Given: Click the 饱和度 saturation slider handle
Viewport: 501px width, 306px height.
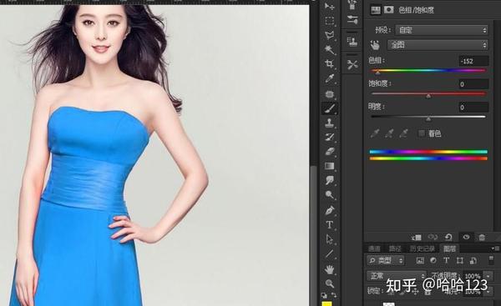Looking at the screenshot, I should pyautogui.click(x=428, y=96).
